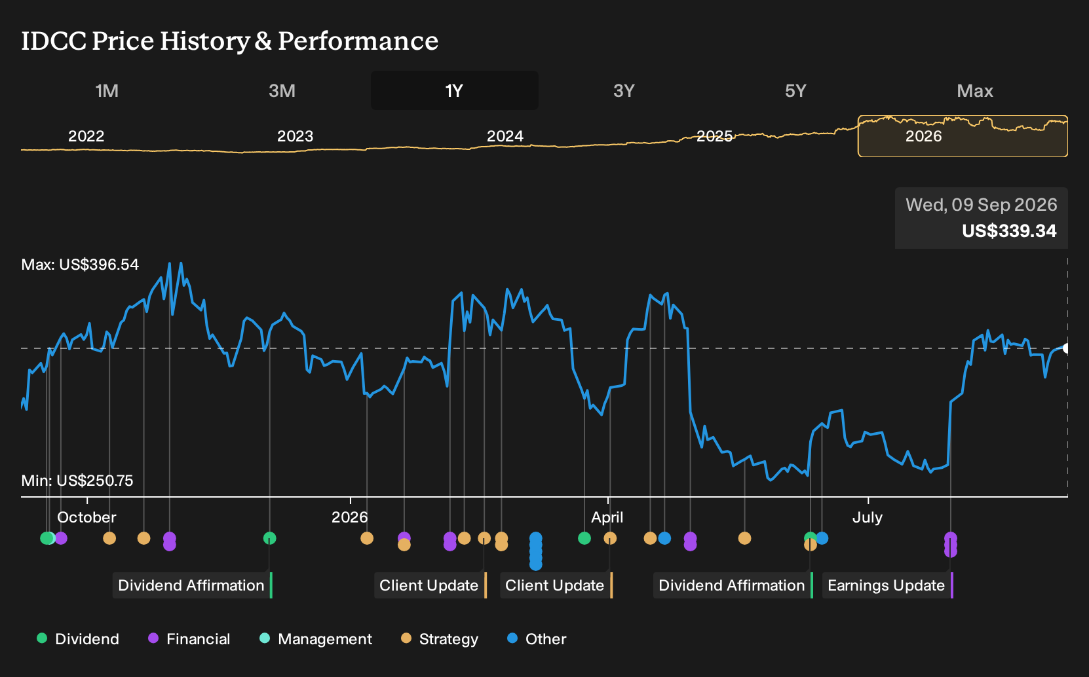This screenshot has width=1089, height=677.
Task: Click the Max: US$396.54 label
Action: coord(80,265)
